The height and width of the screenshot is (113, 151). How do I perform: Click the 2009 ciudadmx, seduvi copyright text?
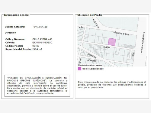[x=90, y=65]
